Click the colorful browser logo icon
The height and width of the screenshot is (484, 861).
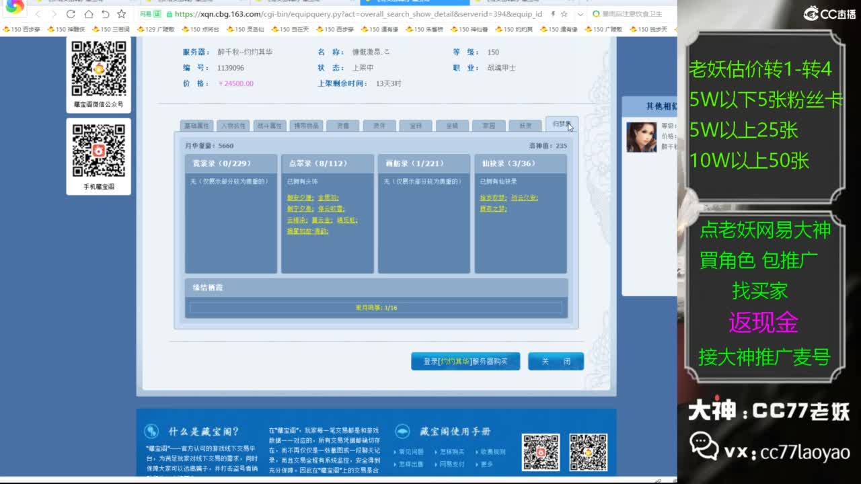tap(15, 6)
